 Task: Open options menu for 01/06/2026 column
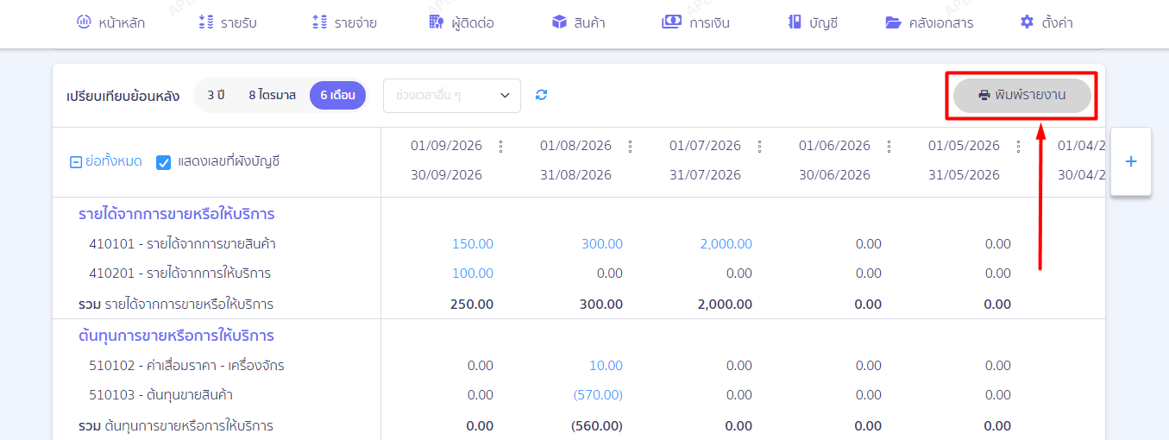tap(889, 147)
